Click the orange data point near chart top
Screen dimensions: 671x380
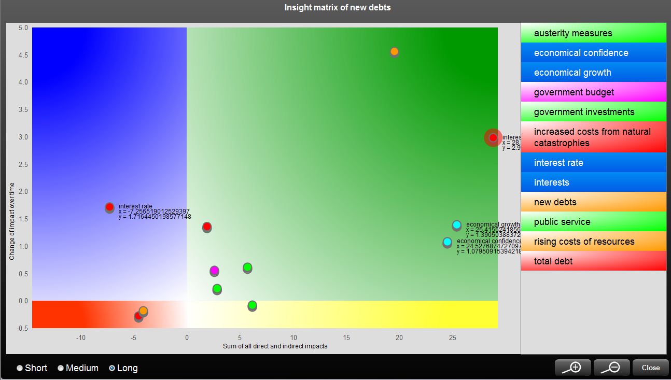click(394, 51)
